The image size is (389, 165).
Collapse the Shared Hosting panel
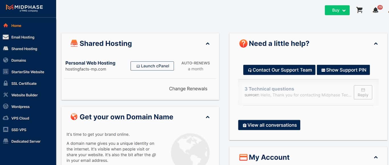tap(208, 44)
